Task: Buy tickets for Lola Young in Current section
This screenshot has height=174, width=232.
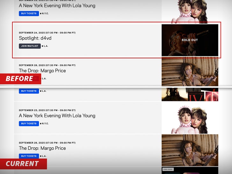Action: [29, 124]
